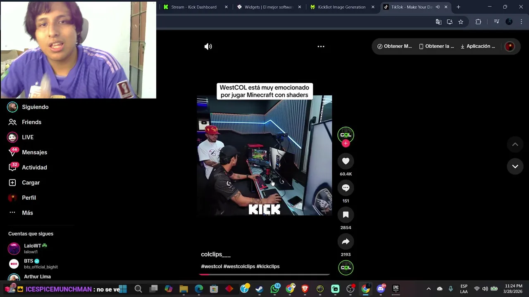The width and height of the screenshot is (529, 297).
Task: Open Epic Games Launcher from taskbar
Action: [396, 289]
